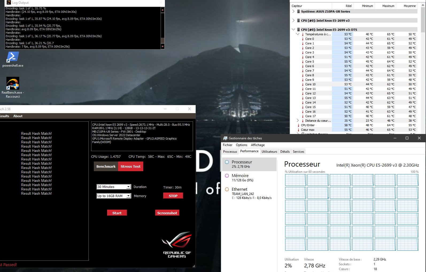Click the Republic of Gamers logo
Viewport: 426px width, 272px height.
(177, 245)
